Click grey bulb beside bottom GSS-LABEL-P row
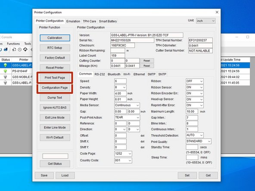Viewport: 255px width, 191px height. [x=5, y=83]
